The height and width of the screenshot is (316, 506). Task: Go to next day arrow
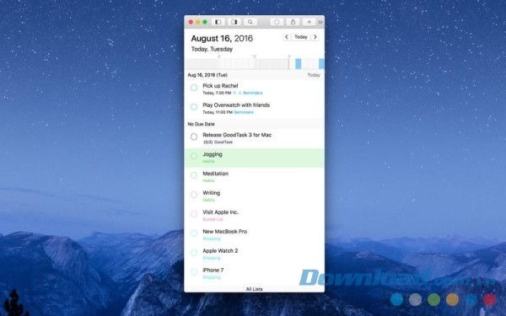(315, 37)
